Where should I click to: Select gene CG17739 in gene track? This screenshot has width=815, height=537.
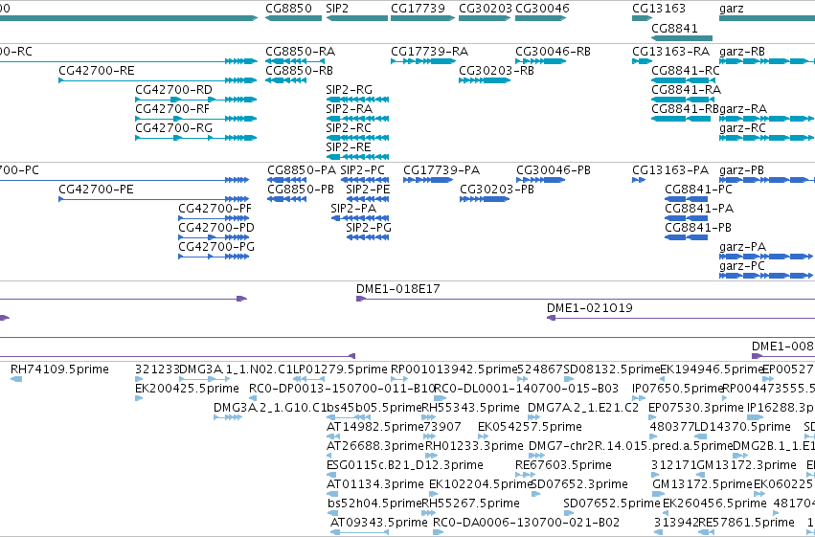(422, 18)
